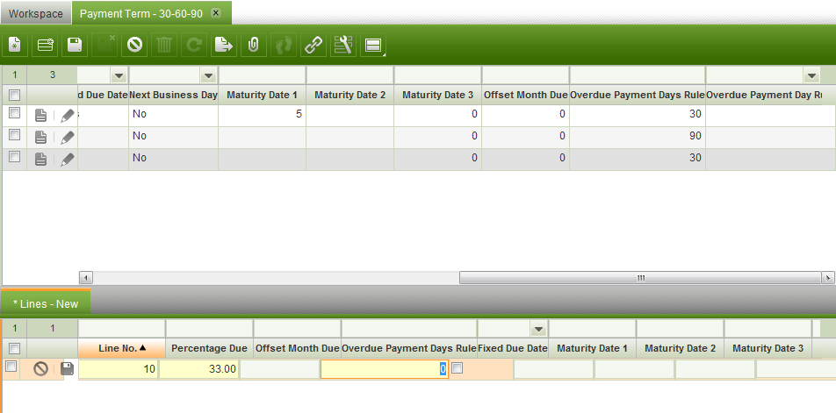Select all payment term rows checkbox
The height and width of the screenshot is (413, 836).
click(14, 96)
